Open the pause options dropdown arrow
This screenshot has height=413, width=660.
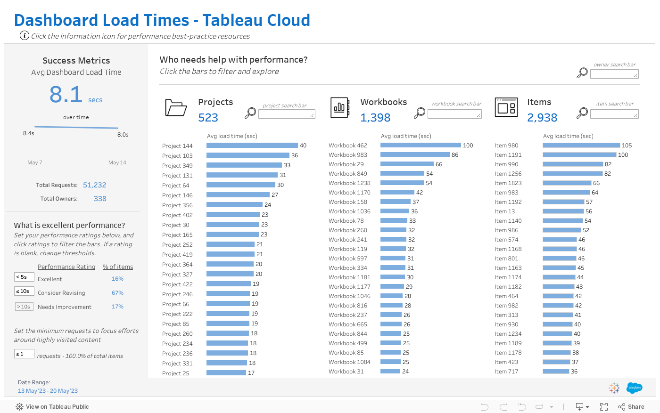552,407
